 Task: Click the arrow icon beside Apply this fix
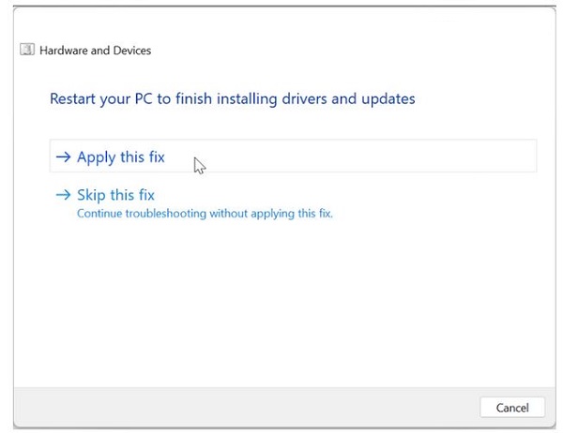tap(63, 157)
